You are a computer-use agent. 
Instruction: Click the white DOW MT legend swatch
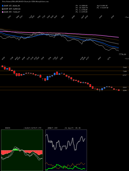coord(3,9)
